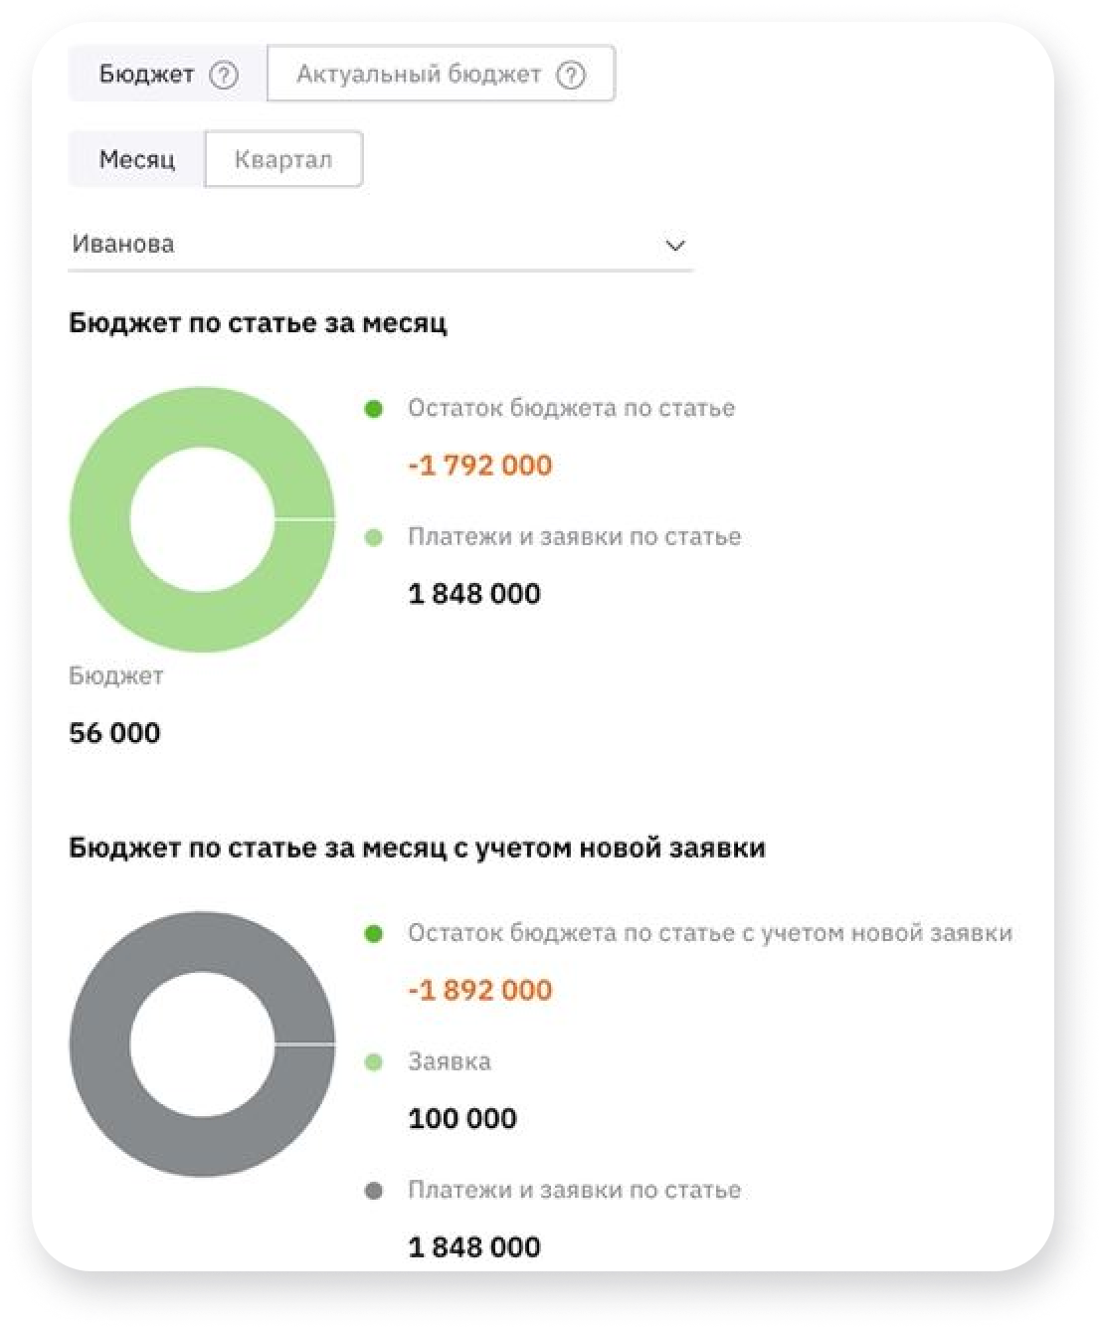Toggle period to Квартал
1102x1329 pixels.
pyautogui.click(x=283, y=159)
